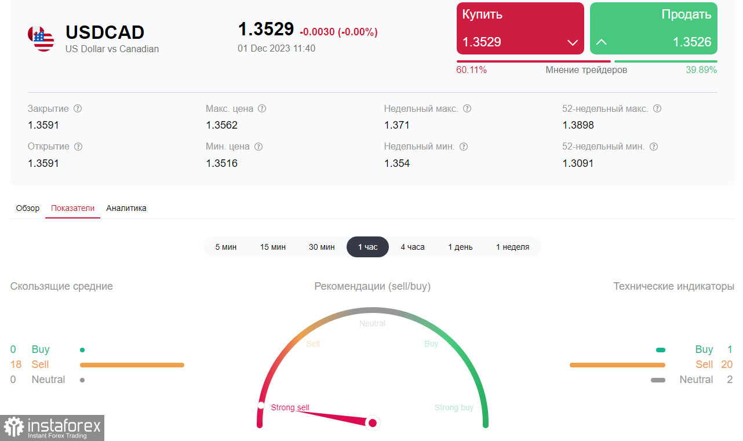Switch to the Аналитика tab

click(126, 208)
